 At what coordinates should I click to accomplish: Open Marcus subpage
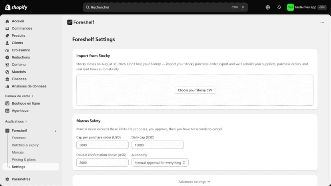18,152
